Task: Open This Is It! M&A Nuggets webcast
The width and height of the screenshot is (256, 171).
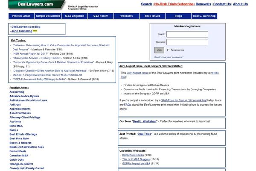Action: [x=136, y=159]
